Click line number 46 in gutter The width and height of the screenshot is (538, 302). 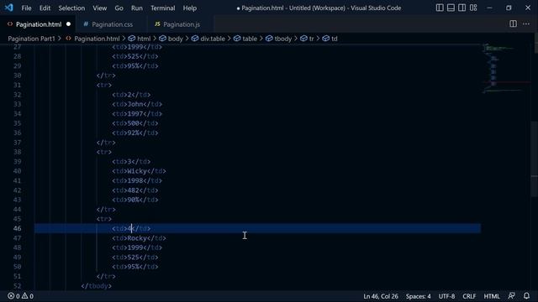pyautogui.click(x=17, y=228)
